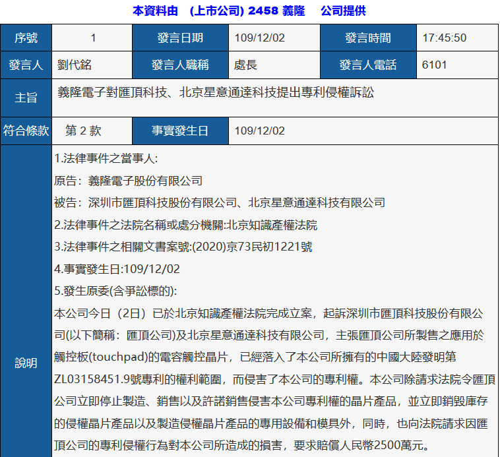The width and height of the screenshot is (500, 457).
Task: Click the clause value '第 2 款'
Action: click(x=83, y=131)
